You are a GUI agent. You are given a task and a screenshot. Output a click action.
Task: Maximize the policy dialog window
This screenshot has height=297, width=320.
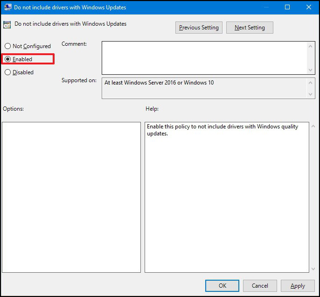tap(287, 7)
